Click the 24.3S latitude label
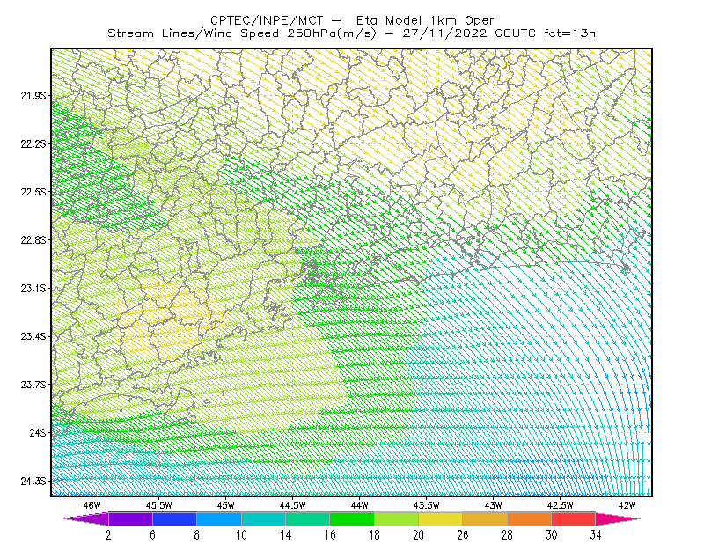 (33, 482)
